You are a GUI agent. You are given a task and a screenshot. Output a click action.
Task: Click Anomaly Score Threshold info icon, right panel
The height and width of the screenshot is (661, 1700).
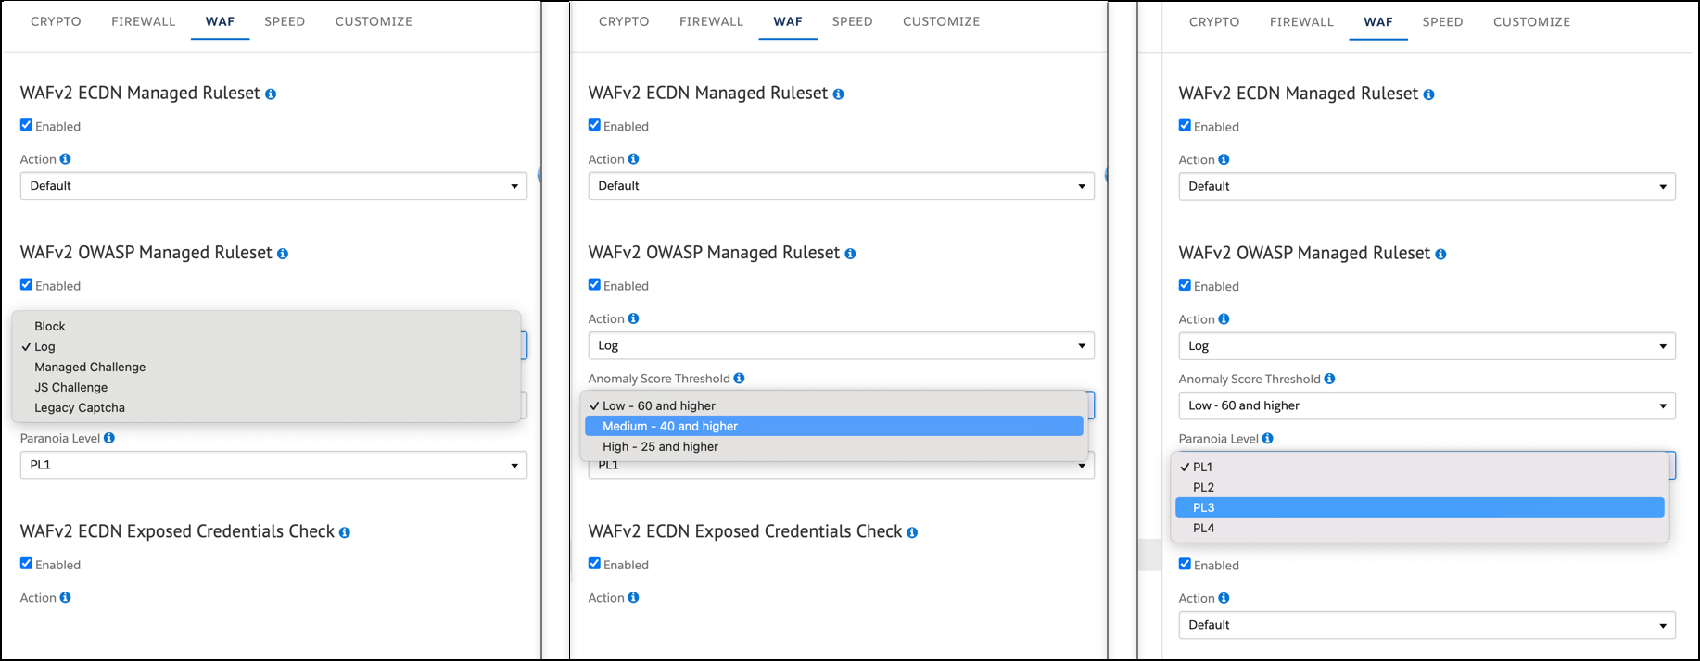tap(1329, 379)
